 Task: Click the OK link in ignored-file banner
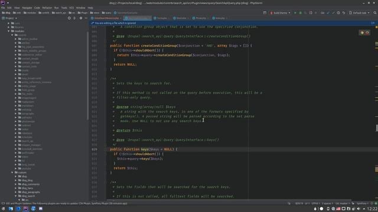[373, 23]
